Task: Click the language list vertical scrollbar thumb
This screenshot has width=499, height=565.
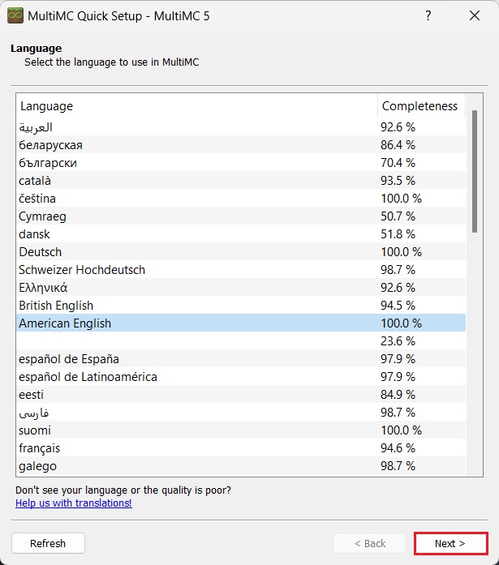Action: pyautogui.click(x=475, y=171)
